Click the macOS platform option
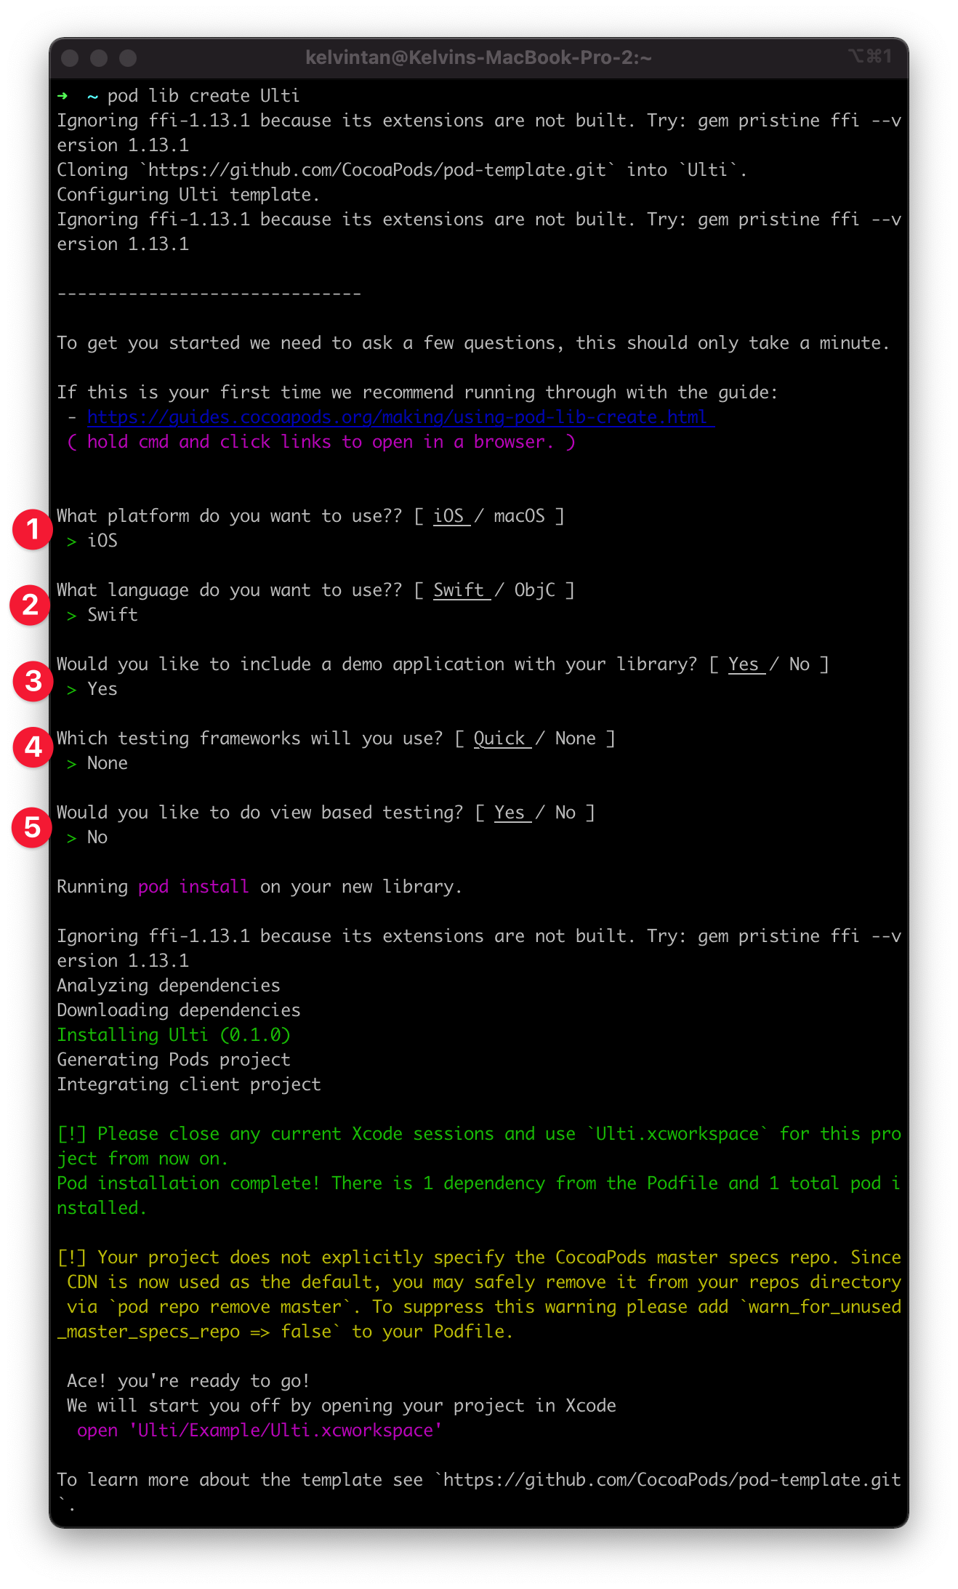Image resolution: width=958 pixels, height=1589 pixels. (519, 516)
